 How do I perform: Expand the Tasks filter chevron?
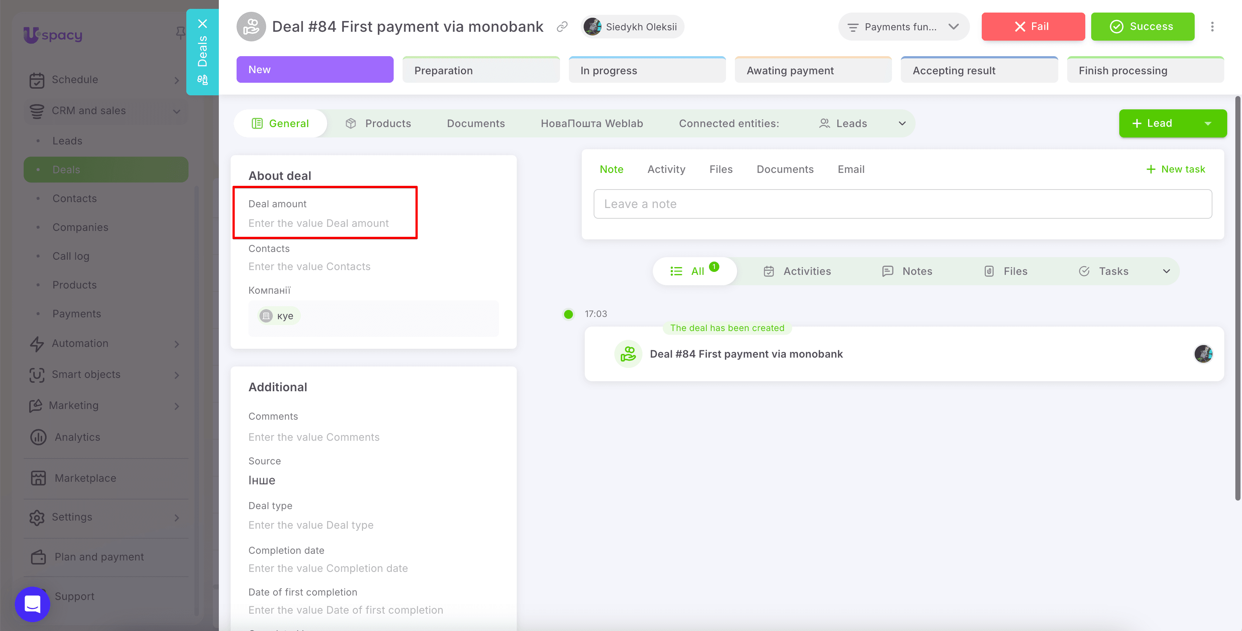1166,271
